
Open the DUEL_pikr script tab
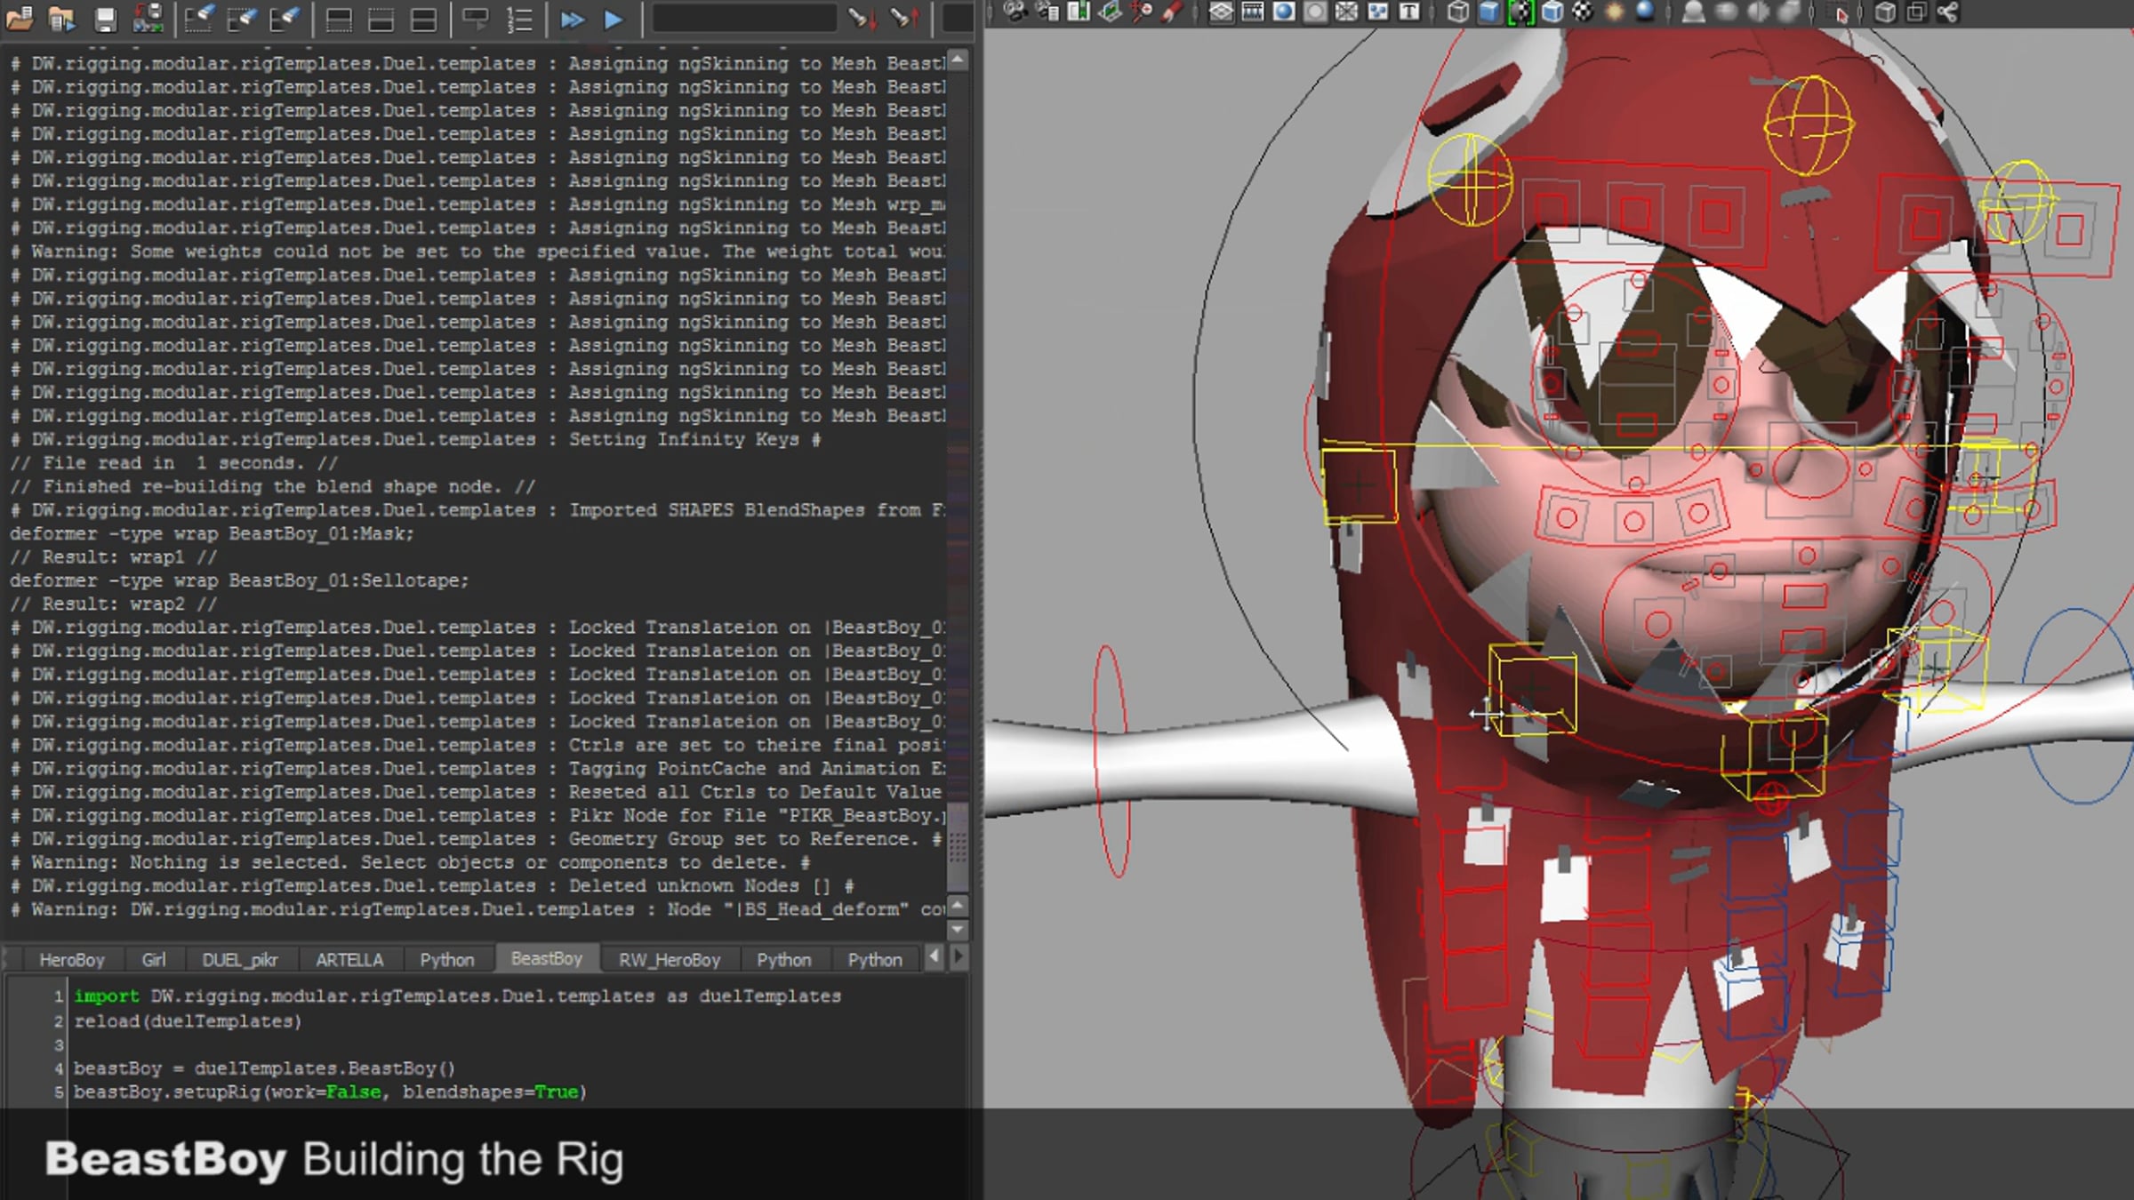coord(240,960)
